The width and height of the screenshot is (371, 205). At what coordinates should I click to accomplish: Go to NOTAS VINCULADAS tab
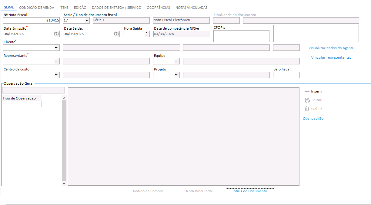click(x=192, y=8)
